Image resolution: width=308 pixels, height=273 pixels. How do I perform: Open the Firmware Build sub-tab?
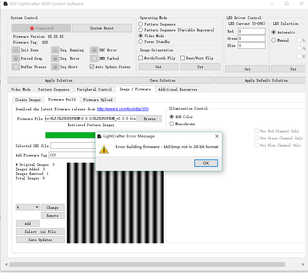(x=62, y=99)
